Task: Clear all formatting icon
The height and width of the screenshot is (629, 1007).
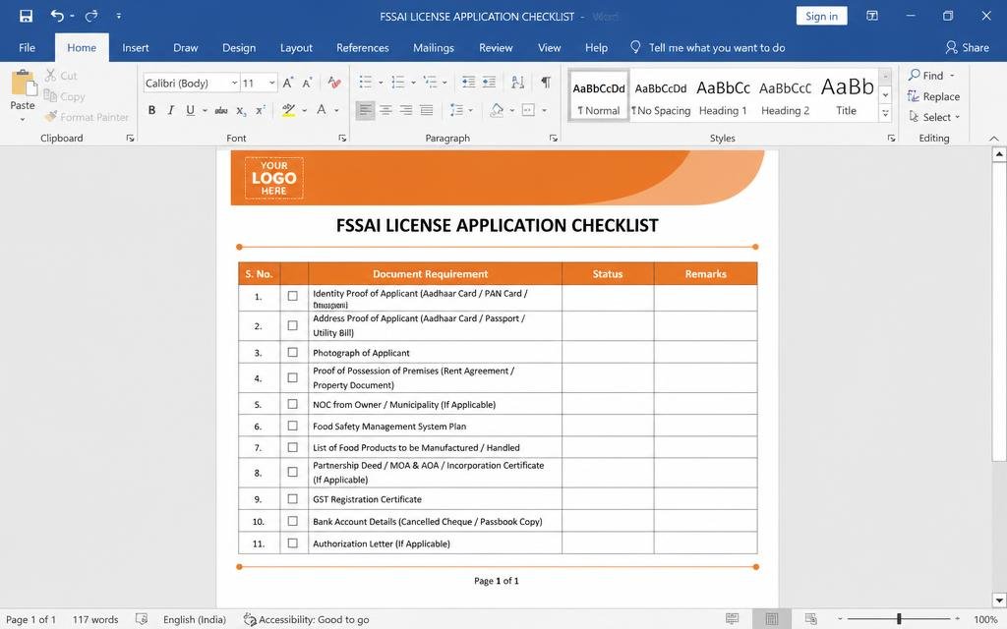Action: (x=334, y=83)
